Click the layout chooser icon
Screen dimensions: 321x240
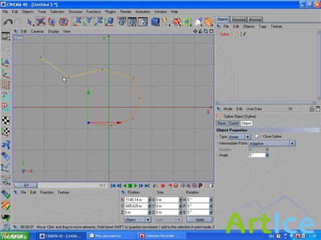pyautogui.click(x=5, y=37)
